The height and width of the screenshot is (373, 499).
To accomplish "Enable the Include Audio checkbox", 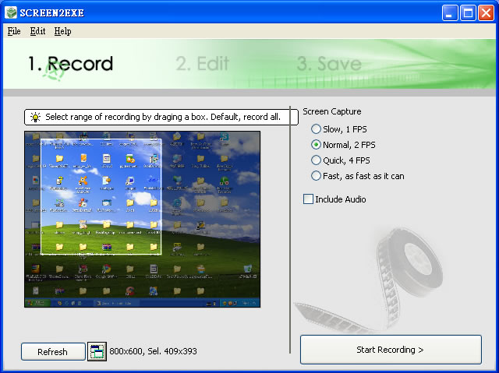I will click(x=309, y=199).
